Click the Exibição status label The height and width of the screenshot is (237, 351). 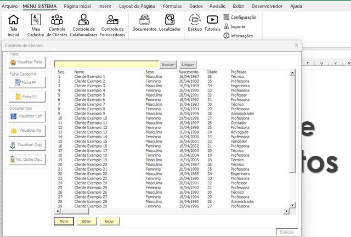coord(287,232)
